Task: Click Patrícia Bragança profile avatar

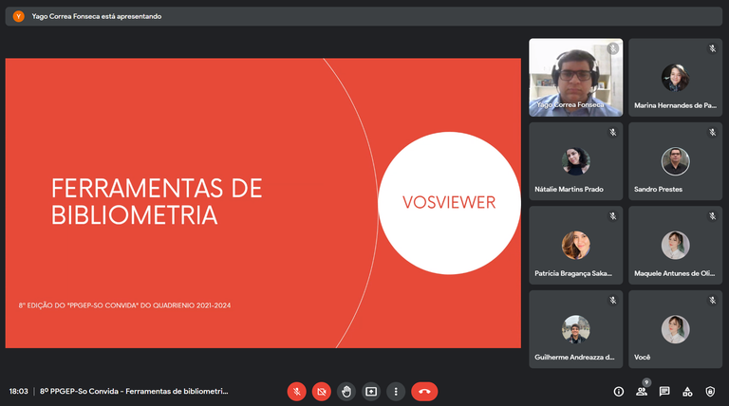Action: point(575,246)
